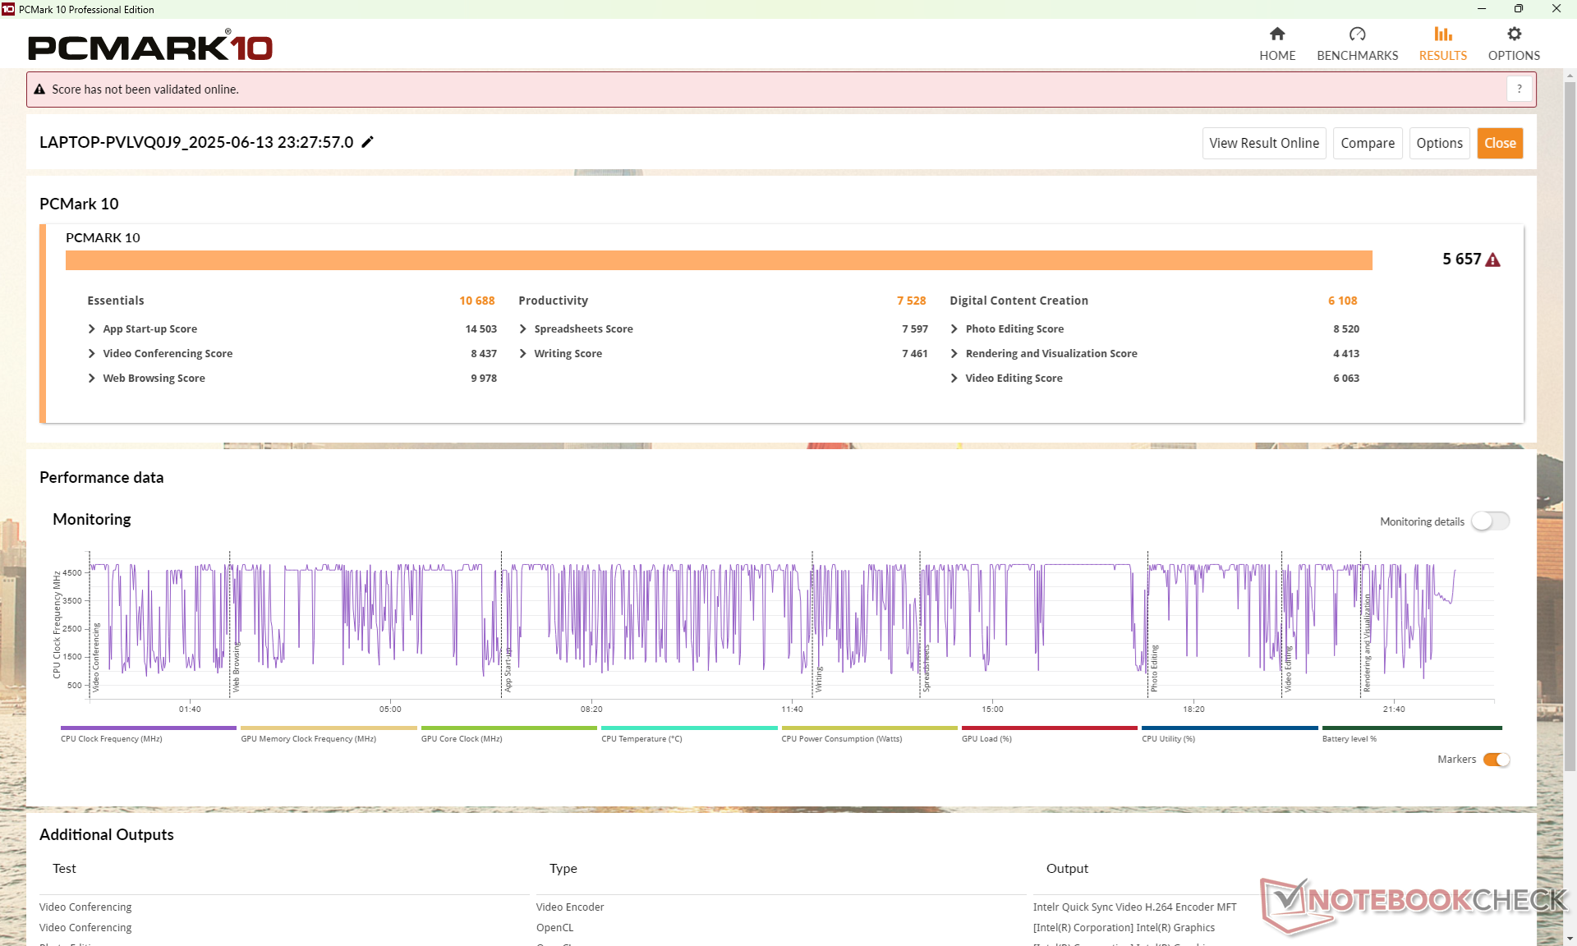
Task: Expand Video Editing Score details
Action: 954,378
